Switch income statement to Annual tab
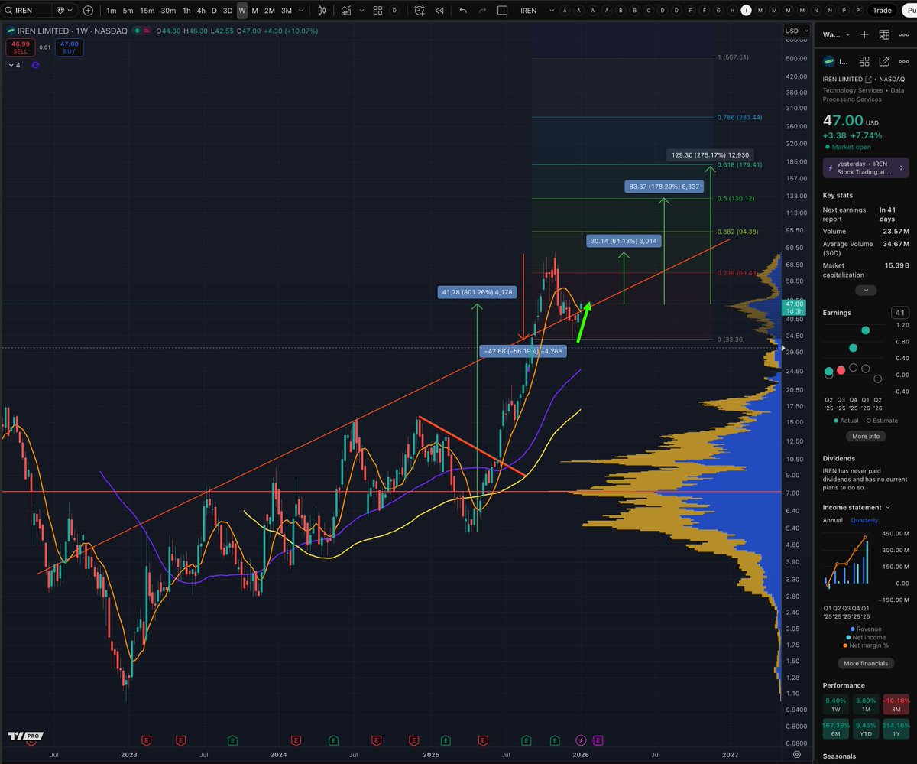Image resolution: width=917 pixels, height=764 pixels. 833,520
